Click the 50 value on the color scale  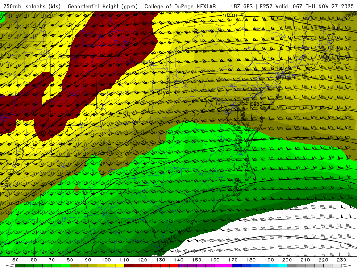point(16,260)
